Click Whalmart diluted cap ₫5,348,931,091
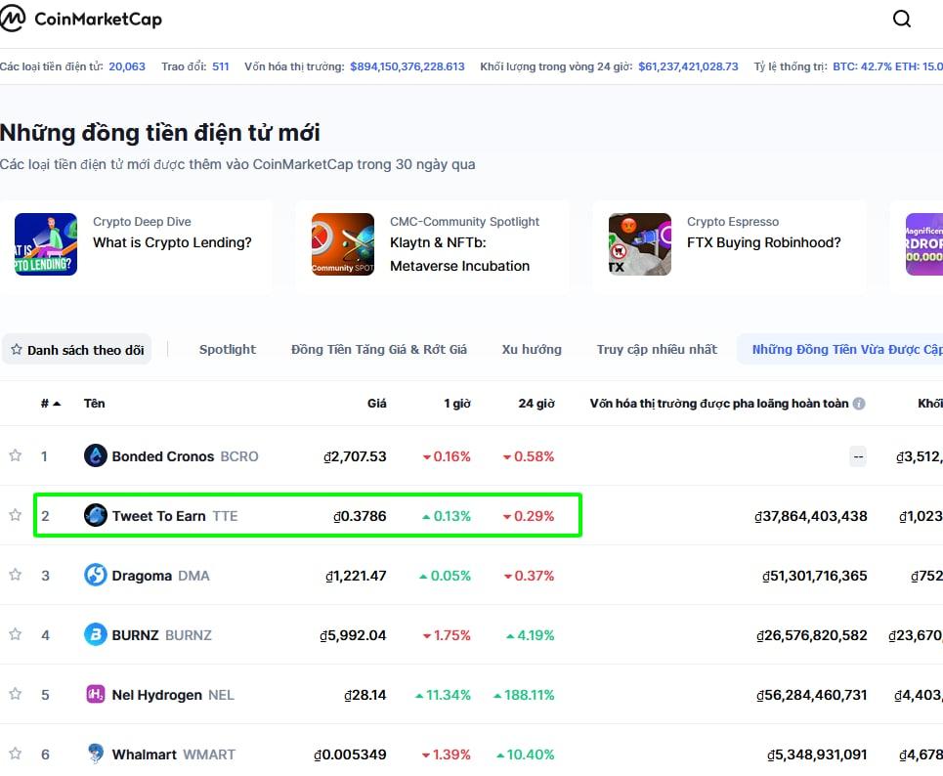943x776 pixels. coord(817,754)
